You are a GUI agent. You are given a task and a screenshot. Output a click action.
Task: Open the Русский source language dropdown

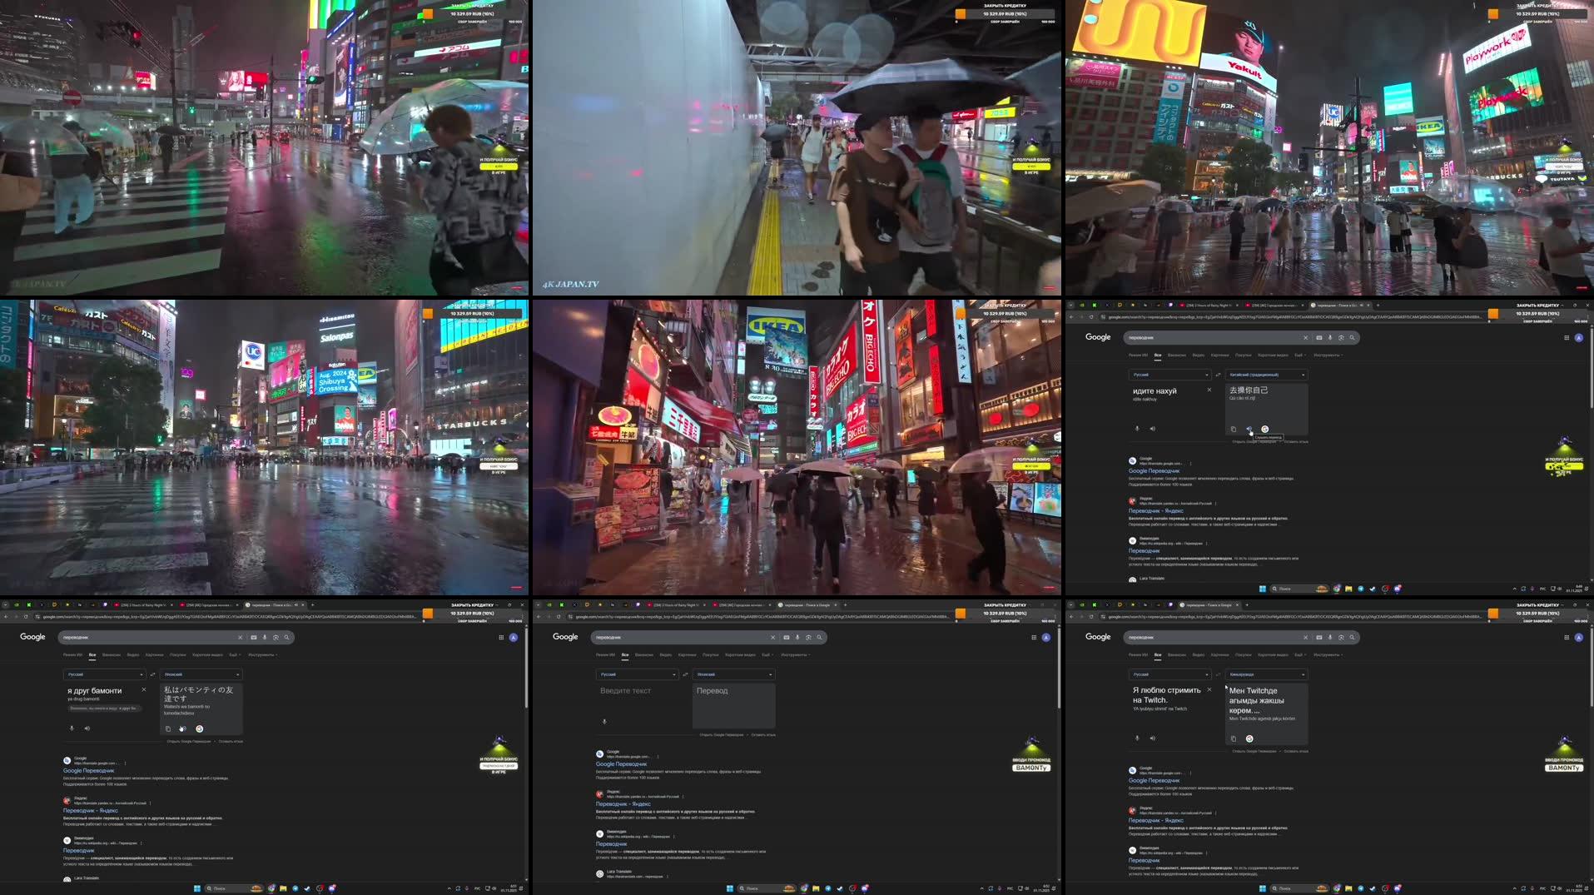(1170, 375)
